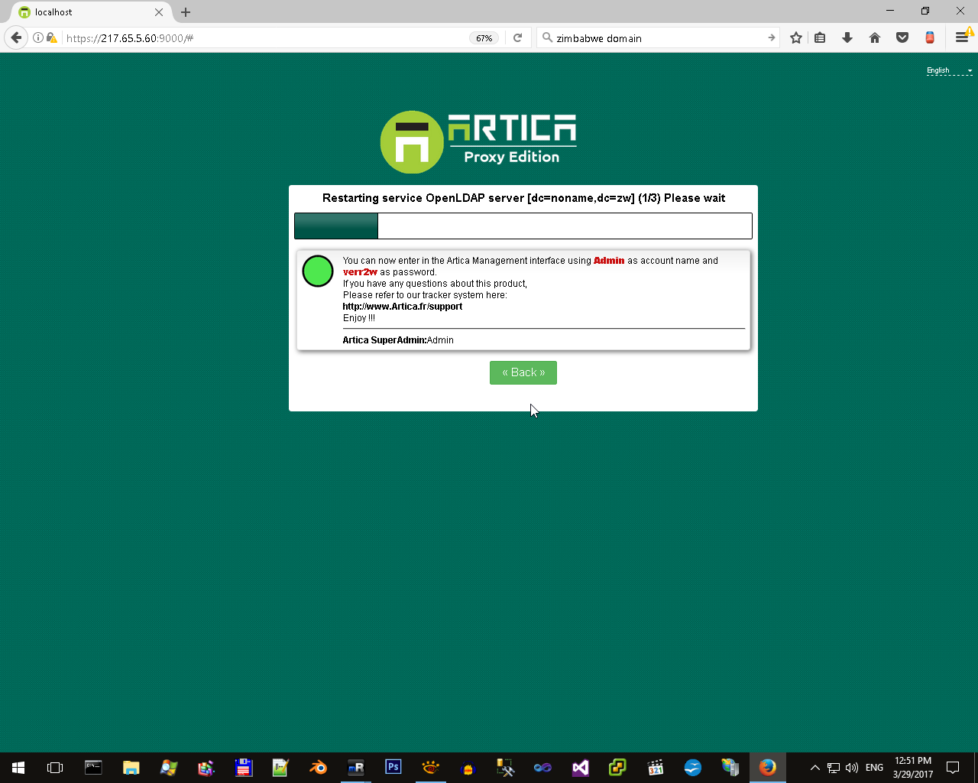This screenshot has width=978, height=783.
Task: Focus the URL address field
Action: 264,38
